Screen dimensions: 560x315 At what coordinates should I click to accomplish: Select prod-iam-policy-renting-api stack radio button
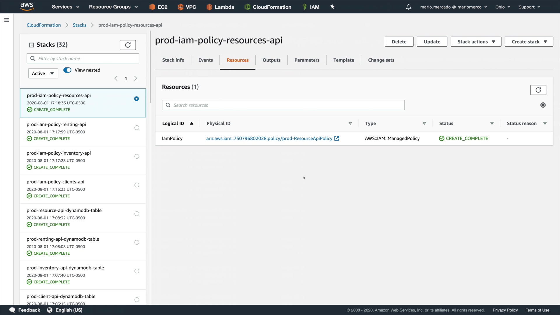(x=137, y=128)
